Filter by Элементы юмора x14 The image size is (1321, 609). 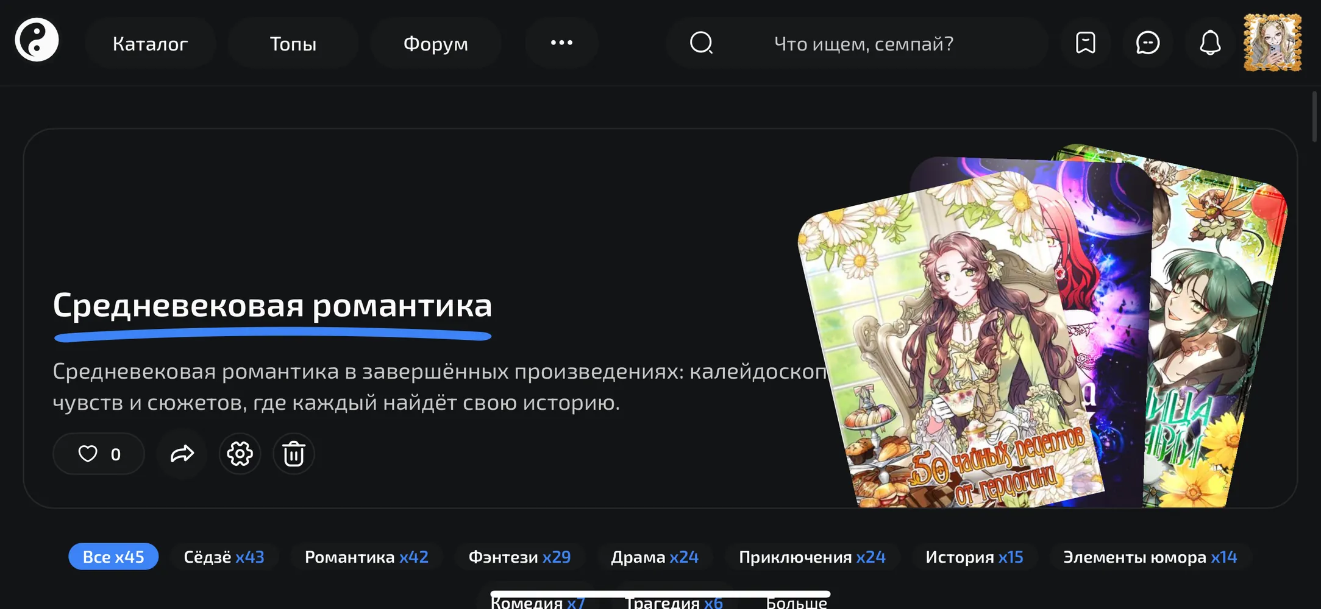pos(1150,557)
